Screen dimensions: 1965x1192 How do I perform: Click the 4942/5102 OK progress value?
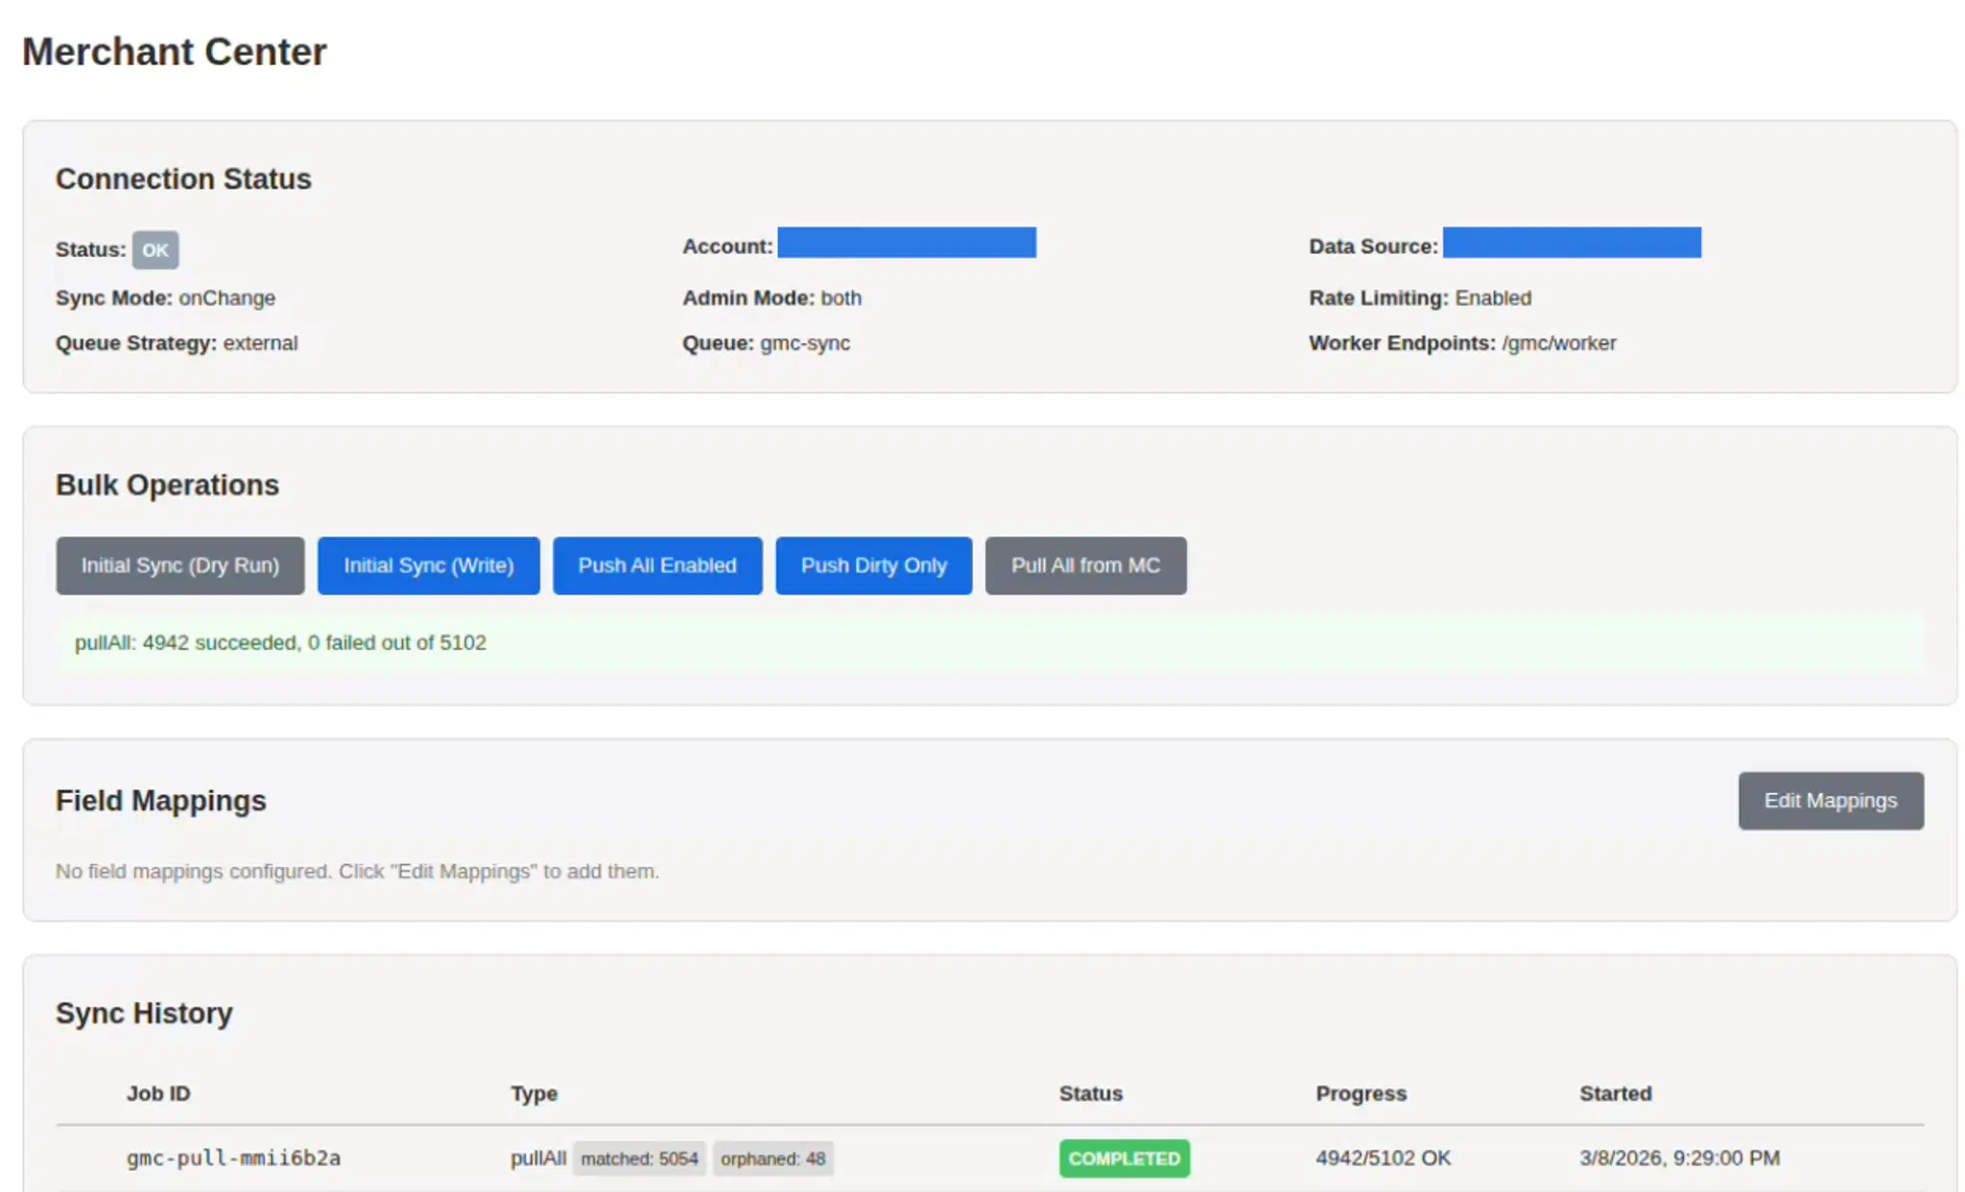(1383, 1157)
